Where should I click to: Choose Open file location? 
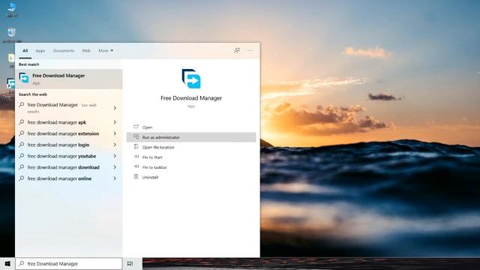tap(158, 147)
